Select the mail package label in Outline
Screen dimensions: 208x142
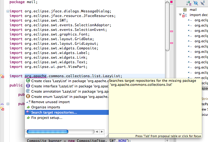click(193, 10)
